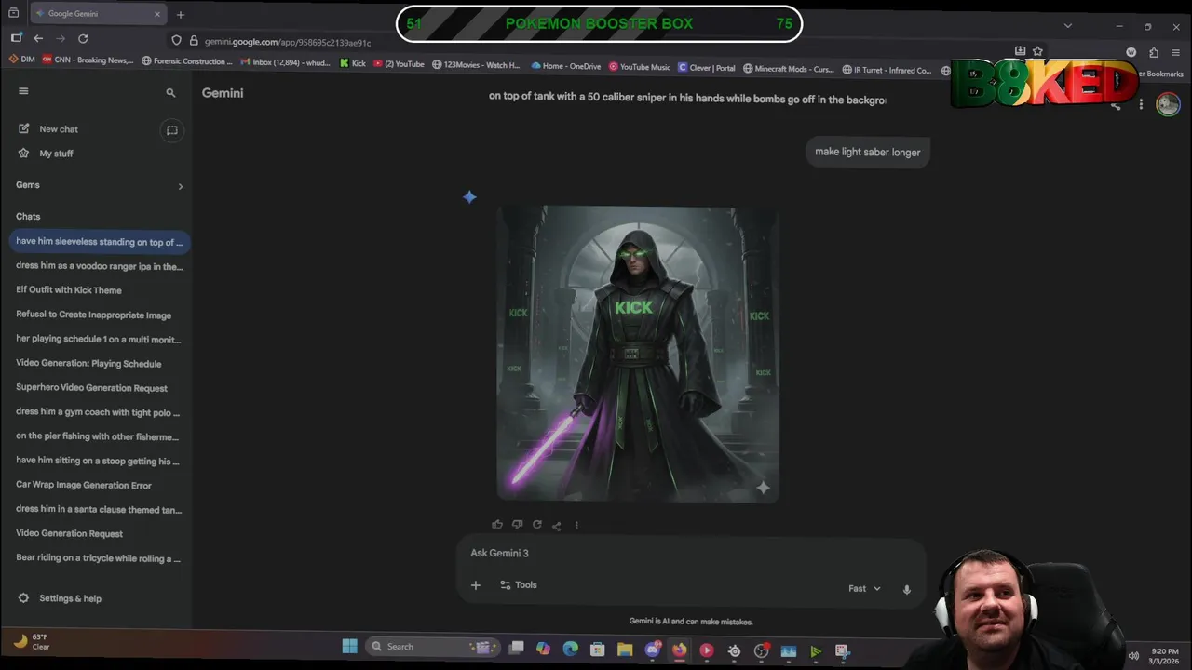The height and width of the screenshot is (670, 1192).
Task: Expand the Gems section chevron
Action: (x=181, y=186)
